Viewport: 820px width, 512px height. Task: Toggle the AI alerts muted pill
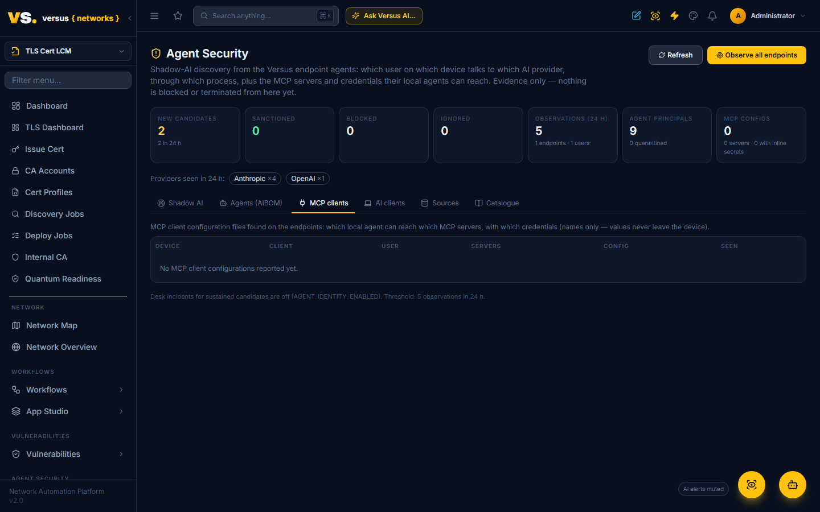click(x=703, y=489)
